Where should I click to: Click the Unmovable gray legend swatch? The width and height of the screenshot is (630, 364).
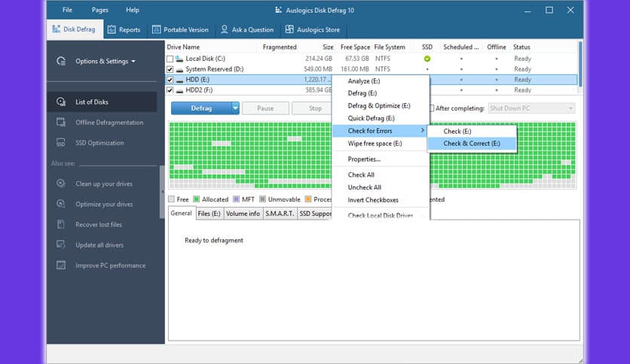pyautogui.click(x=263, y=199)
